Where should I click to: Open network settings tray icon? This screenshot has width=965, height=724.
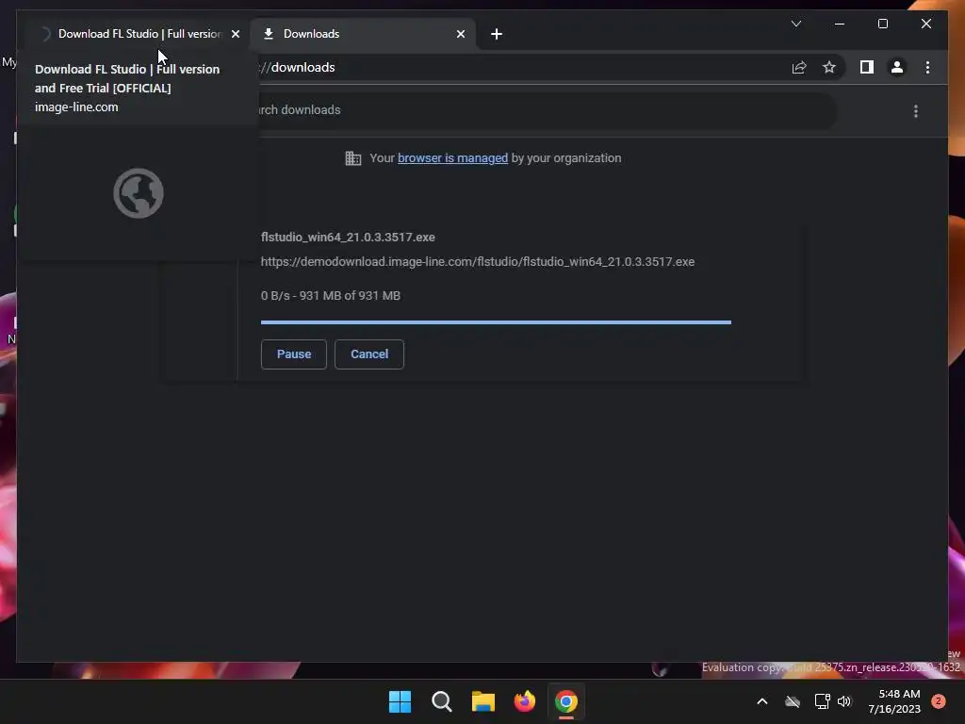coord(822,701)
